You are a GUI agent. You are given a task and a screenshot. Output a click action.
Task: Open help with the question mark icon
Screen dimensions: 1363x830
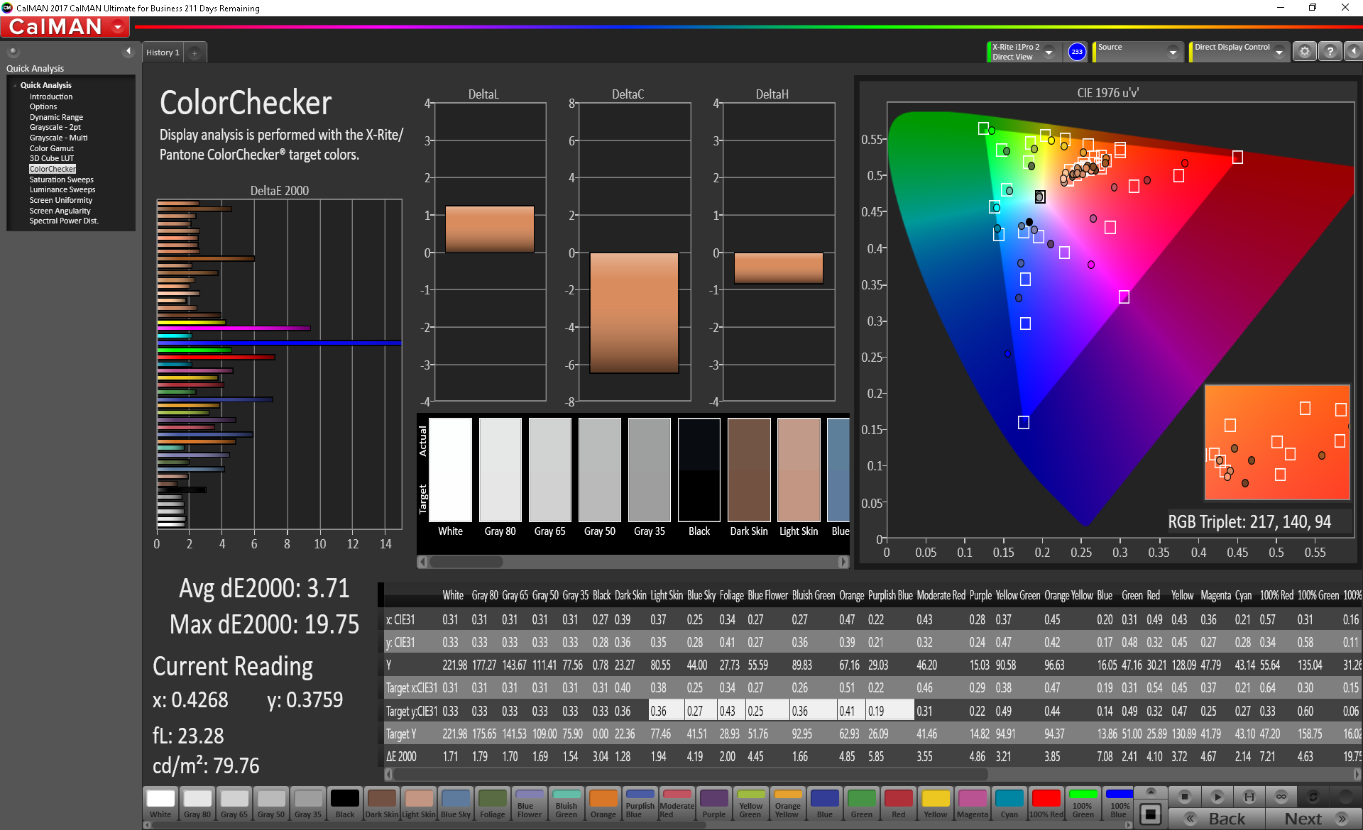(1330, 52)
